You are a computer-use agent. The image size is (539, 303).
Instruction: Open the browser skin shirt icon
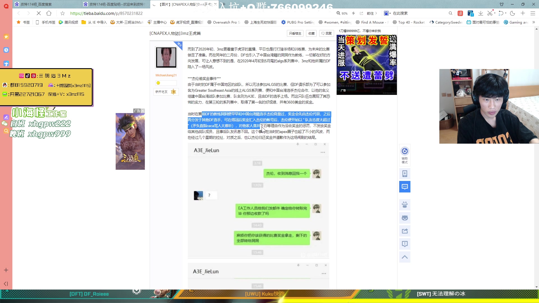click(502, 4)
